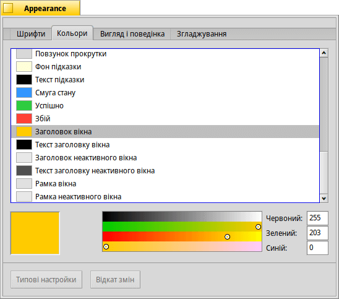Select the Кольори tab
Image resolution: width=339 pixels, height=299 pixels.
(72, 33)
